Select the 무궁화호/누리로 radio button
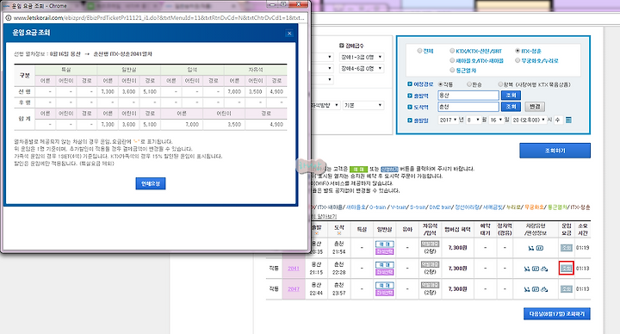 click(x=518, y=60)
